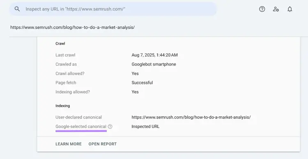This screenshot has width=308, height=159.
Task: Click the Indexing allowed? label
Action: tap(73, 92)
